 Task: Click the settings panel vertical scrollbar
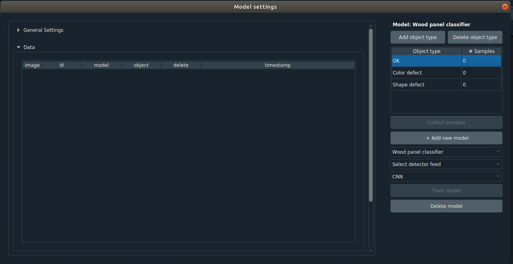pyautogui.click(x=371, y=115)
